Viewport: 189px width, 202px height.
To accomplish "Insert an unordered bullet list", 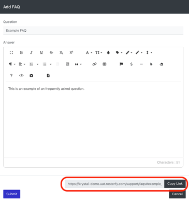I will click(45, 64).
